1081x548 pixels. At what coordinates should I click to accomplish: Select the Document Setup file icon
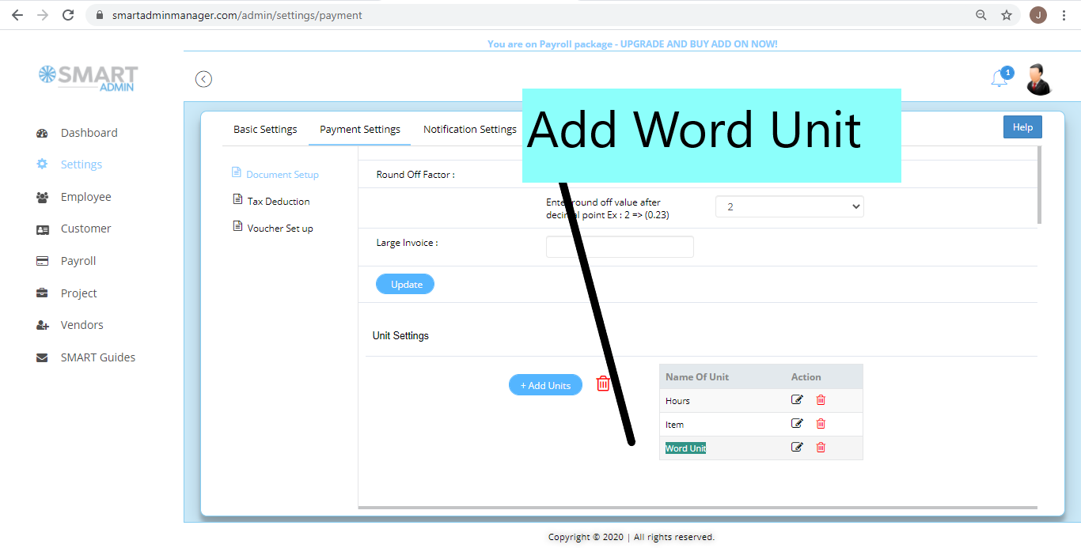click(x=236, y=172)
